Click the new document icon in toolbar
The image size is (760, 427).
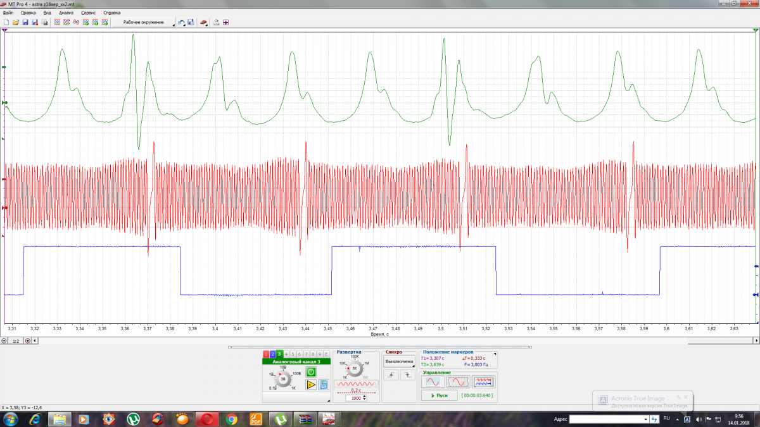[x=6, y=22]
